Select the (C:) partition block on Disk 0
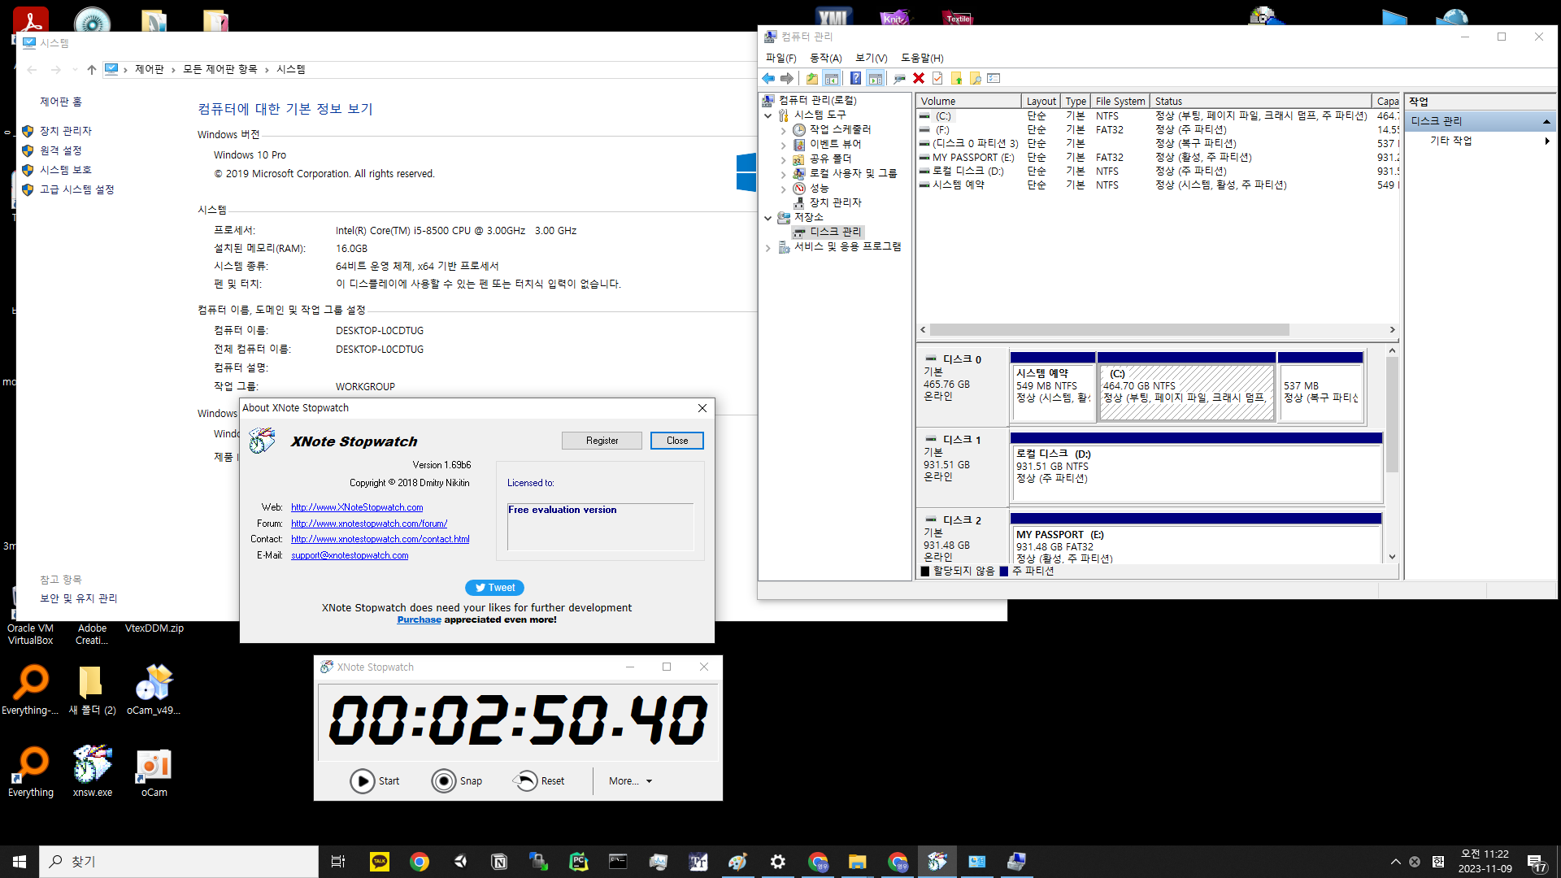The width and height of the screenshot is (1561, 878). pos(1186,392)
